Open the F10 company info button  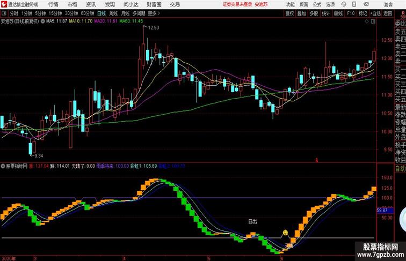click(351, 13)
